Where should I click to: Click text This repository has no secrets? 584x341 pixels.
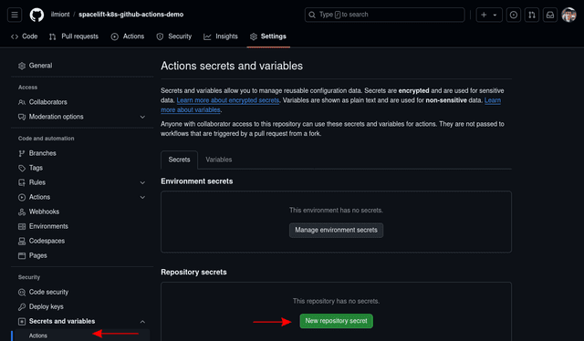336,301
